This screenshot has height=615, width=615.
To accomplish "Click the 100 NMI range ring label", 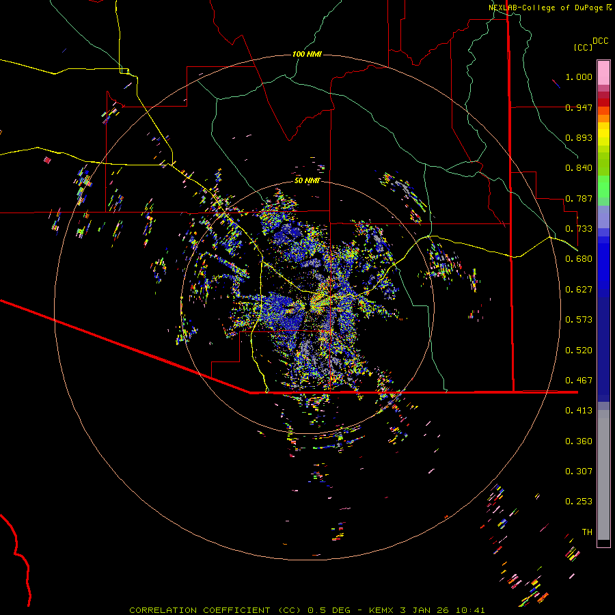I will point(307,54).
